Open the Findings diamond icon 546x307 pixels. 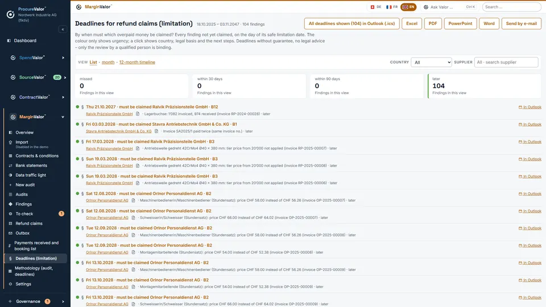pyautogui.click(x=10, y=204)
